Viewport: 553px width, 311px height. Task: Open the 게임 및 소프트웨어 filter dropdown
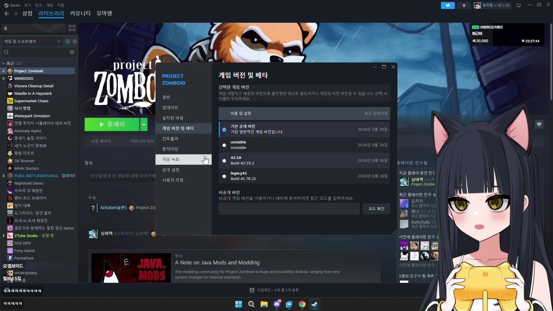[32, 41]
